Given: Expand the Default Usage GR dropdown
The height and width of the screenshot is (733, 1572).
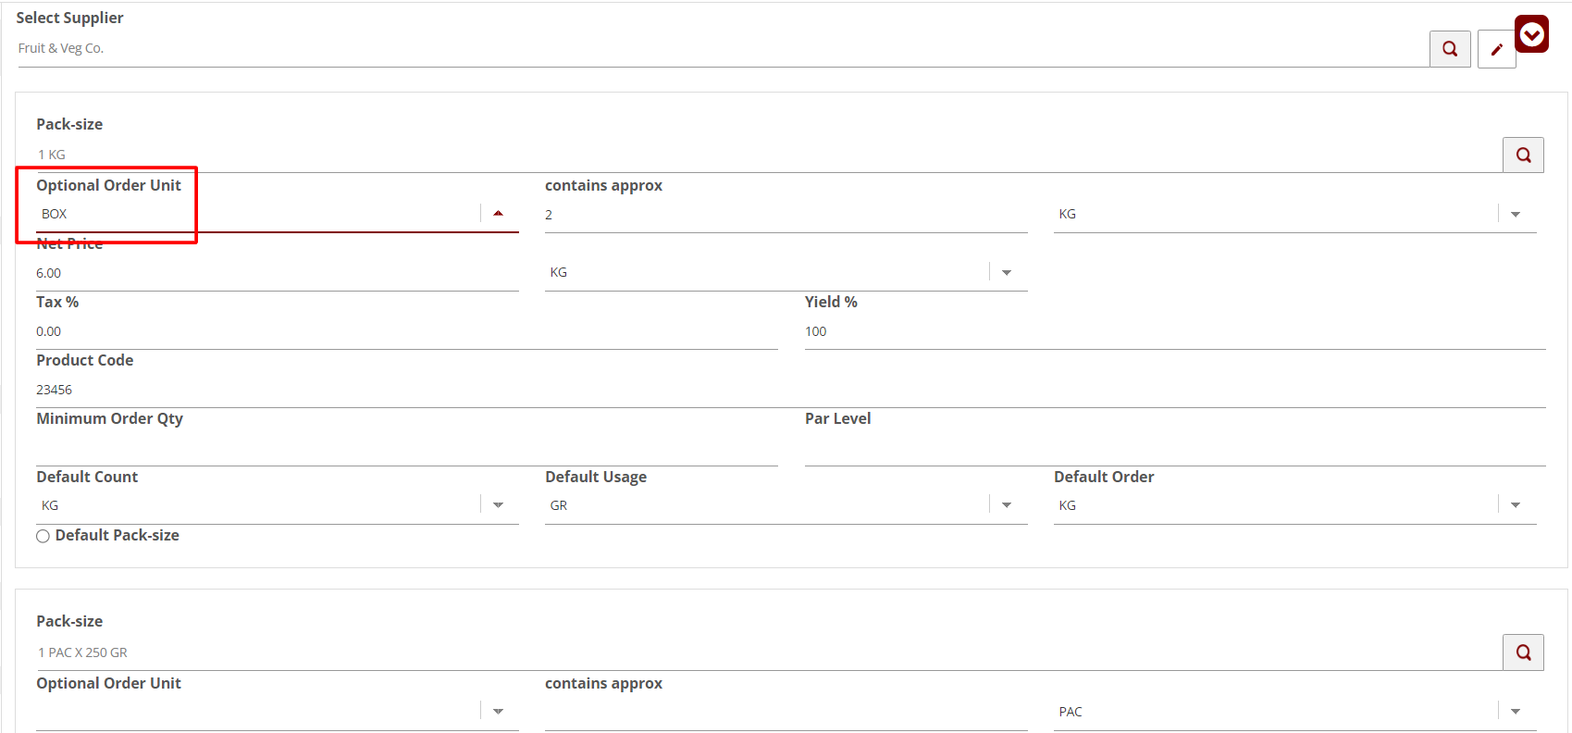Looking at the screenshot, I should pos(1007,505).
